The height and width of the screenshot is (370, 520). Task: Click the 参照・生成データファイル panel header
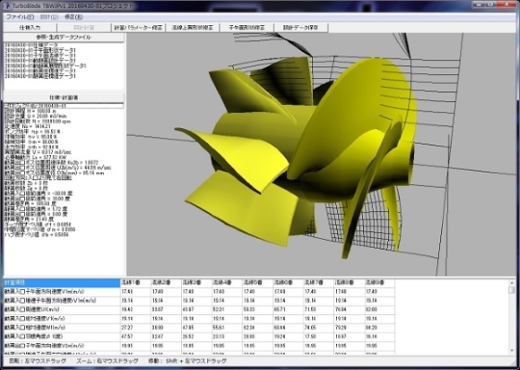[x=64, y=38]
